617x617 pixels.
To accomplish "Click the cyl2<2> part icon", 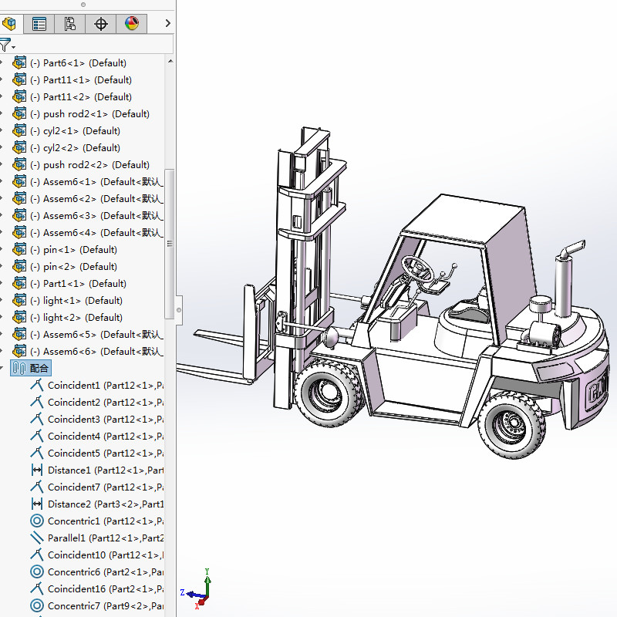I will tap(19, 147).
